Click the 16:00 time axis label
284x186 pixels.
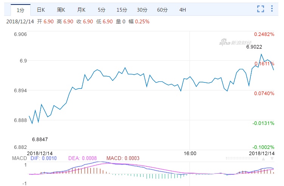point(190,153)
